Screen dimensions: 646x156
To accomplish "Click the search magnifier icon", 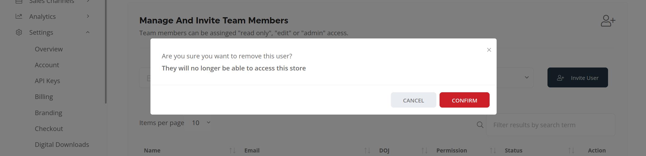I will click(x=480, y=125).
